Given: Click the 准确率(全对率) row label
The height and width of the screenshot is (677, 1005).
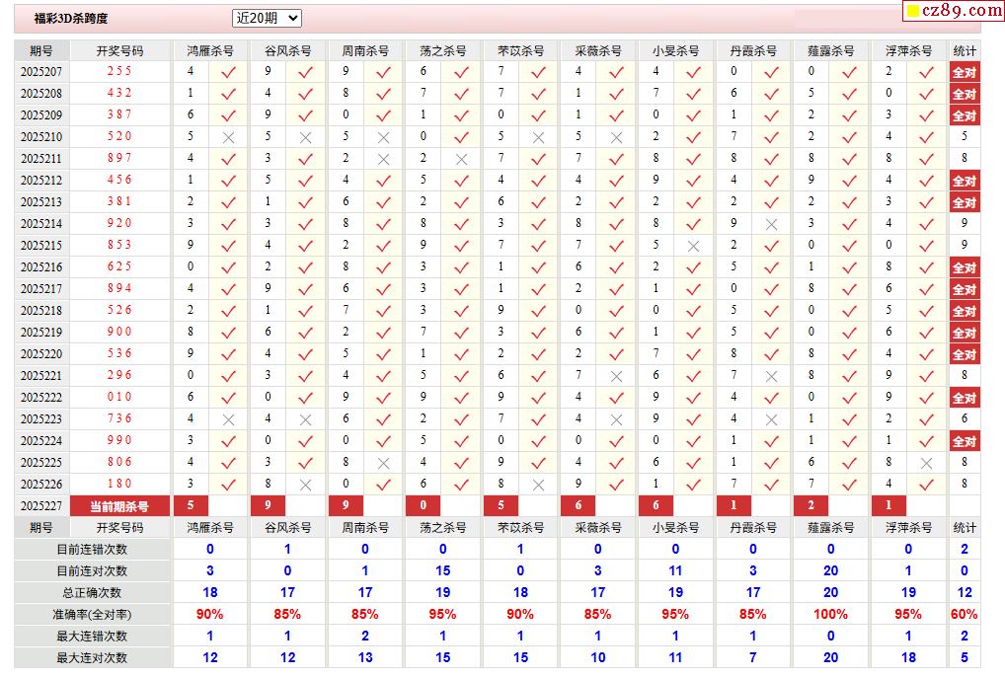Looking at the screenshot, I should pos(92,615).
